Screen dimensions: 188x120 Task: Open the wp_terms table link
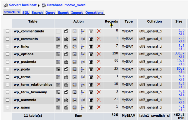point(22,77)
